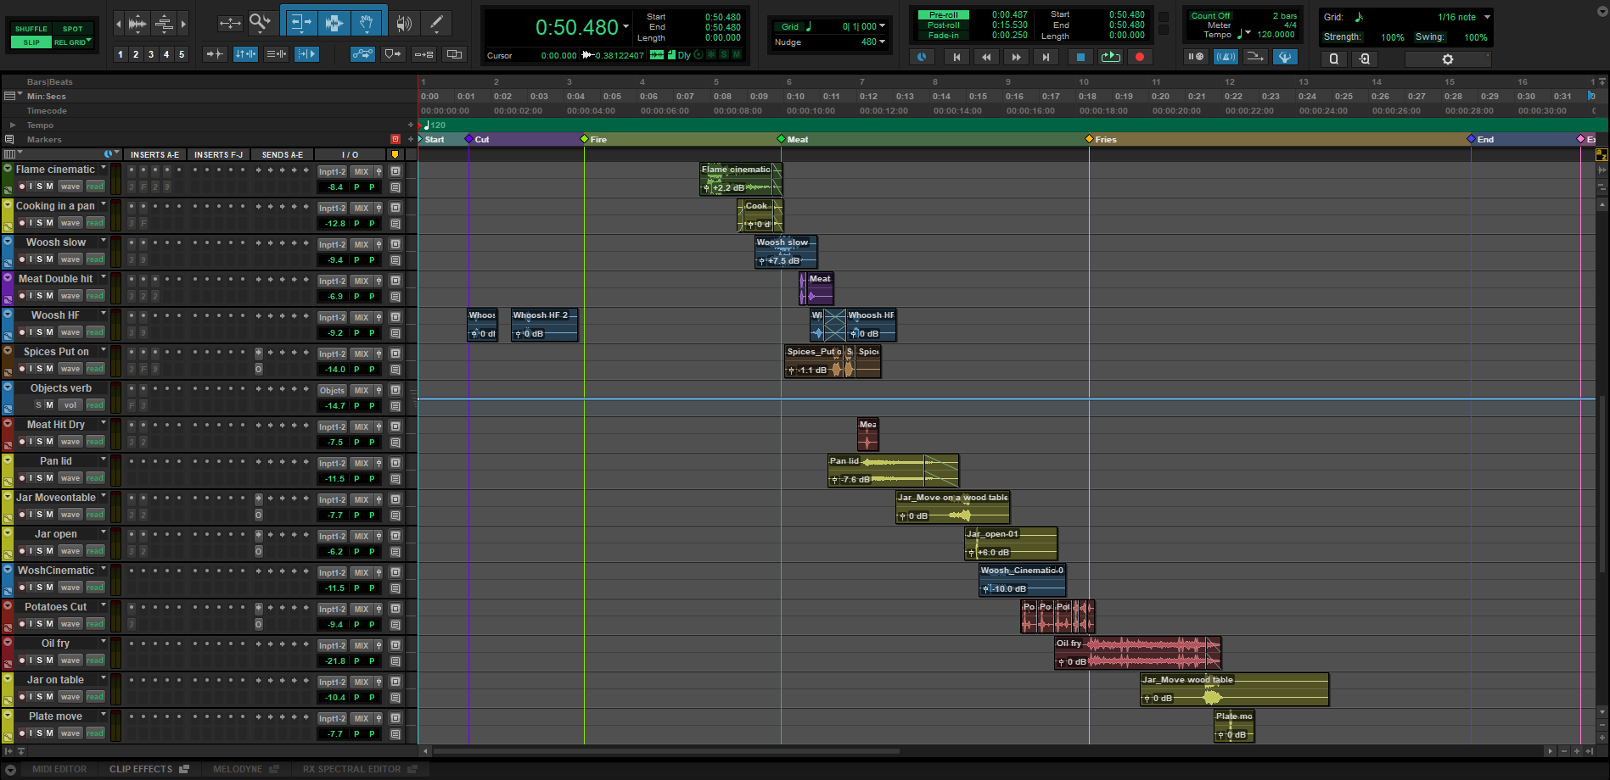
Task: Open automation mode 'read' on Spices Put on
Action: (x=95, y=369)
